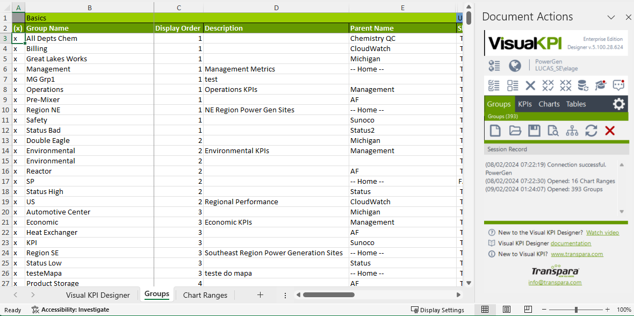This screenshot has height=316, width=634.
Task: Open the Chart Ranges sheet tab
Action: tap(205, 295)
